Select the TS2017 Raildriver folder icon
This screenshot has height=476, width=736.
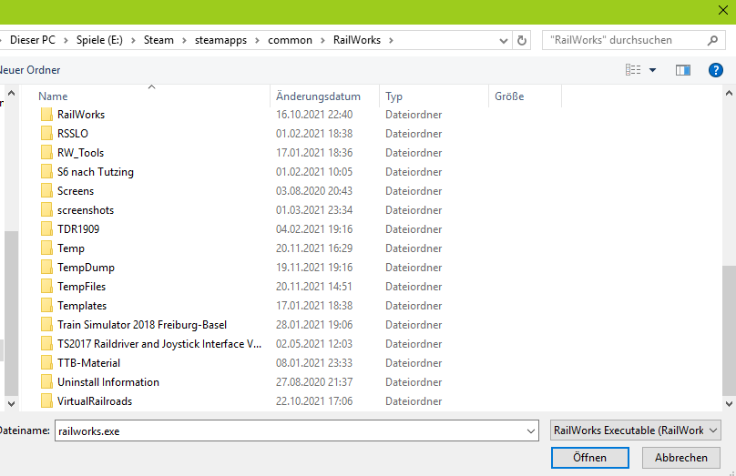click(46, 344)
